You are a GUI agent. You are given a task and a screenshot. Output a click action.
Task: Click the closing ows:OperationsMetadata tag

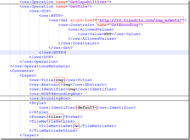(40, 66)
